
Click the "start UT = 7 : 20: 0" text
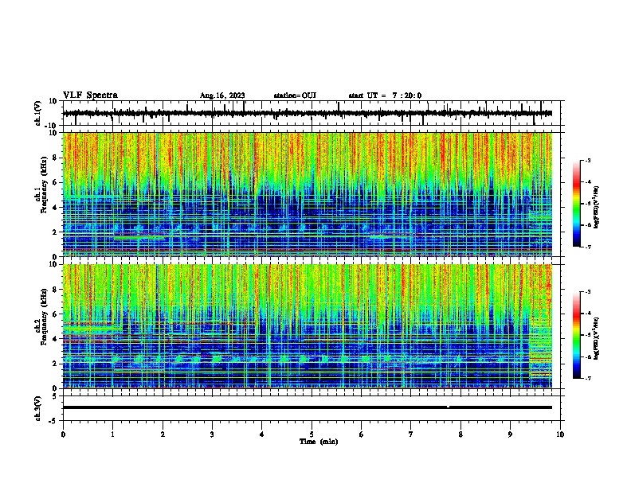[x=385, y=95]
